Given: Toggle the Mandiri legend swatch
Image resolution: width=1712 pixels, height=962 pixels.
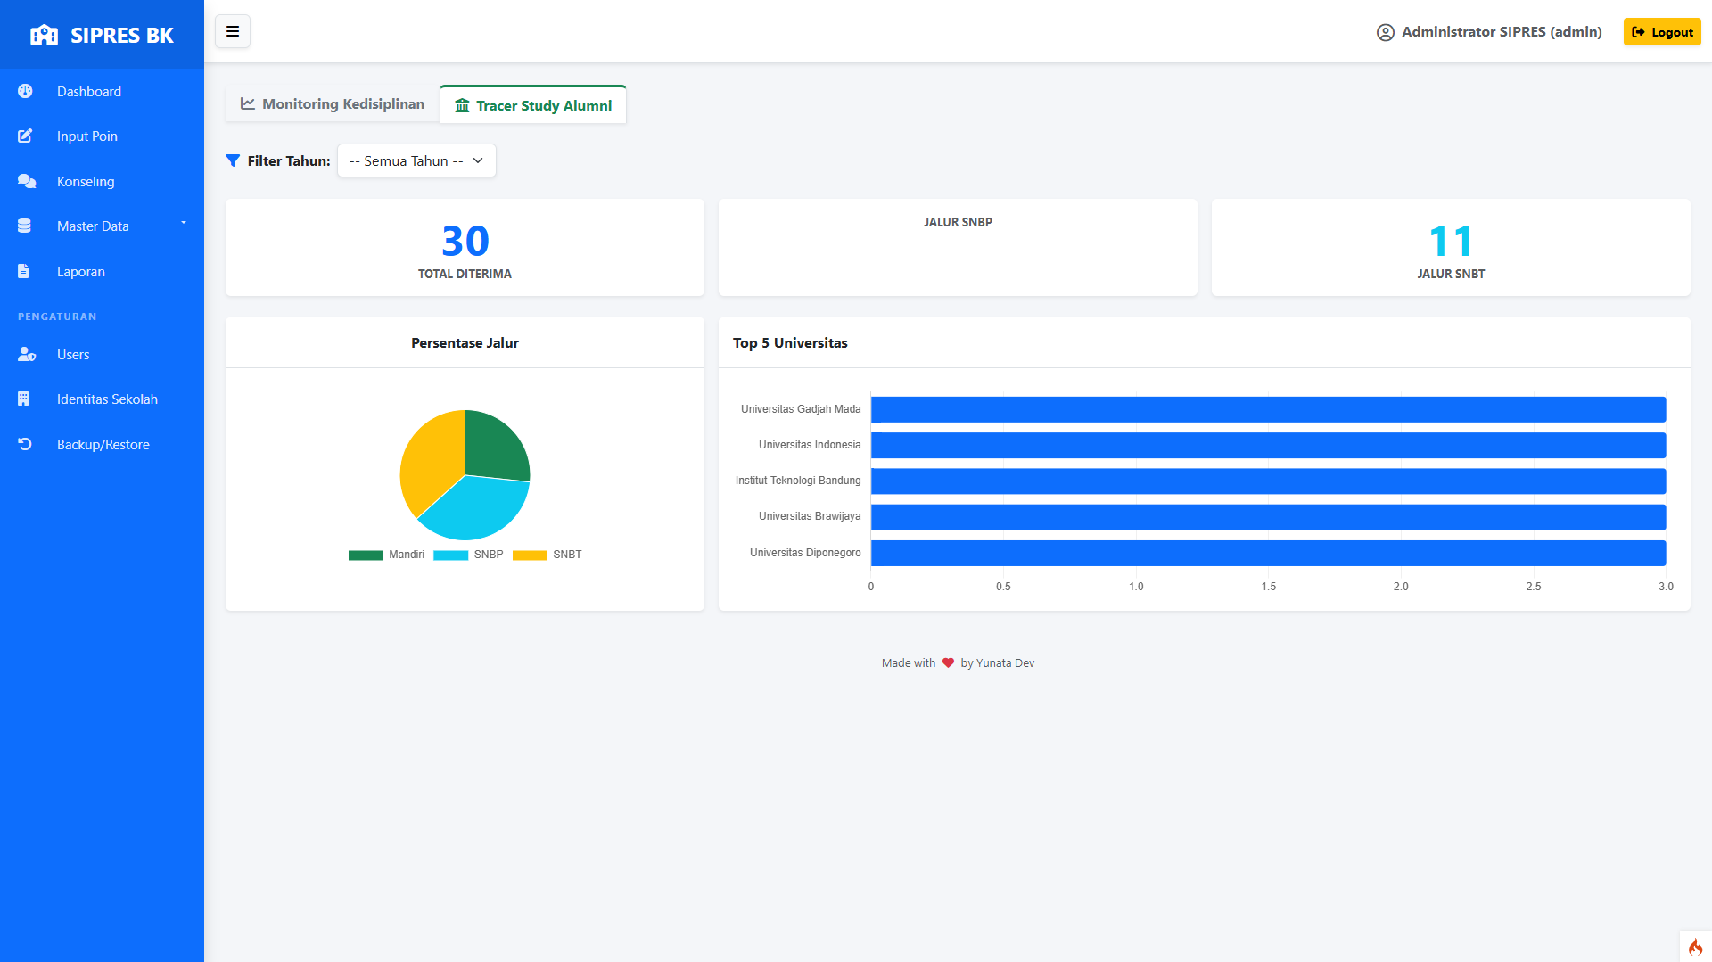Looking at the screenshot, I should click(366, 555).
